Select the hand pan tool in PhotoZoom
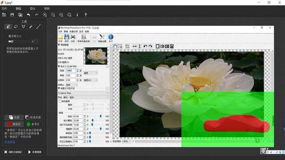285x160 pixels. (x=115, y=46)
